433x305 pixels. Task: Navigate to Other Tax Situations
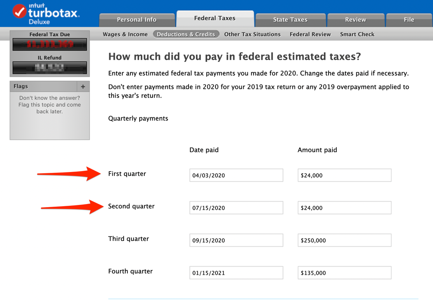252,34
